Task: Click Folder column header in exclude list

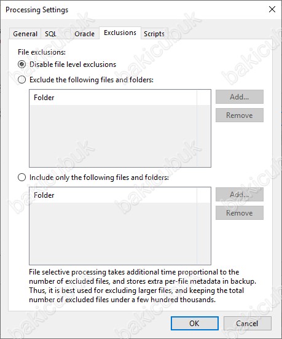Action: (113, 98)
